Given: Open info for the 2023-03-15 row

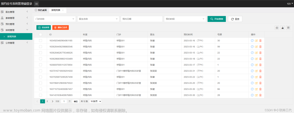Looking at the screenshot, I should [252, 53].
